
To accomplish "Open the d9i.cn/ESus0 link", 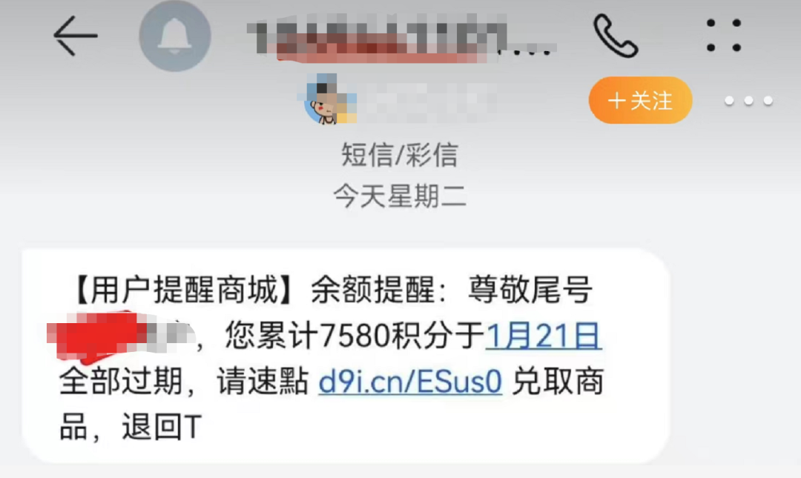I will [410, 382].
